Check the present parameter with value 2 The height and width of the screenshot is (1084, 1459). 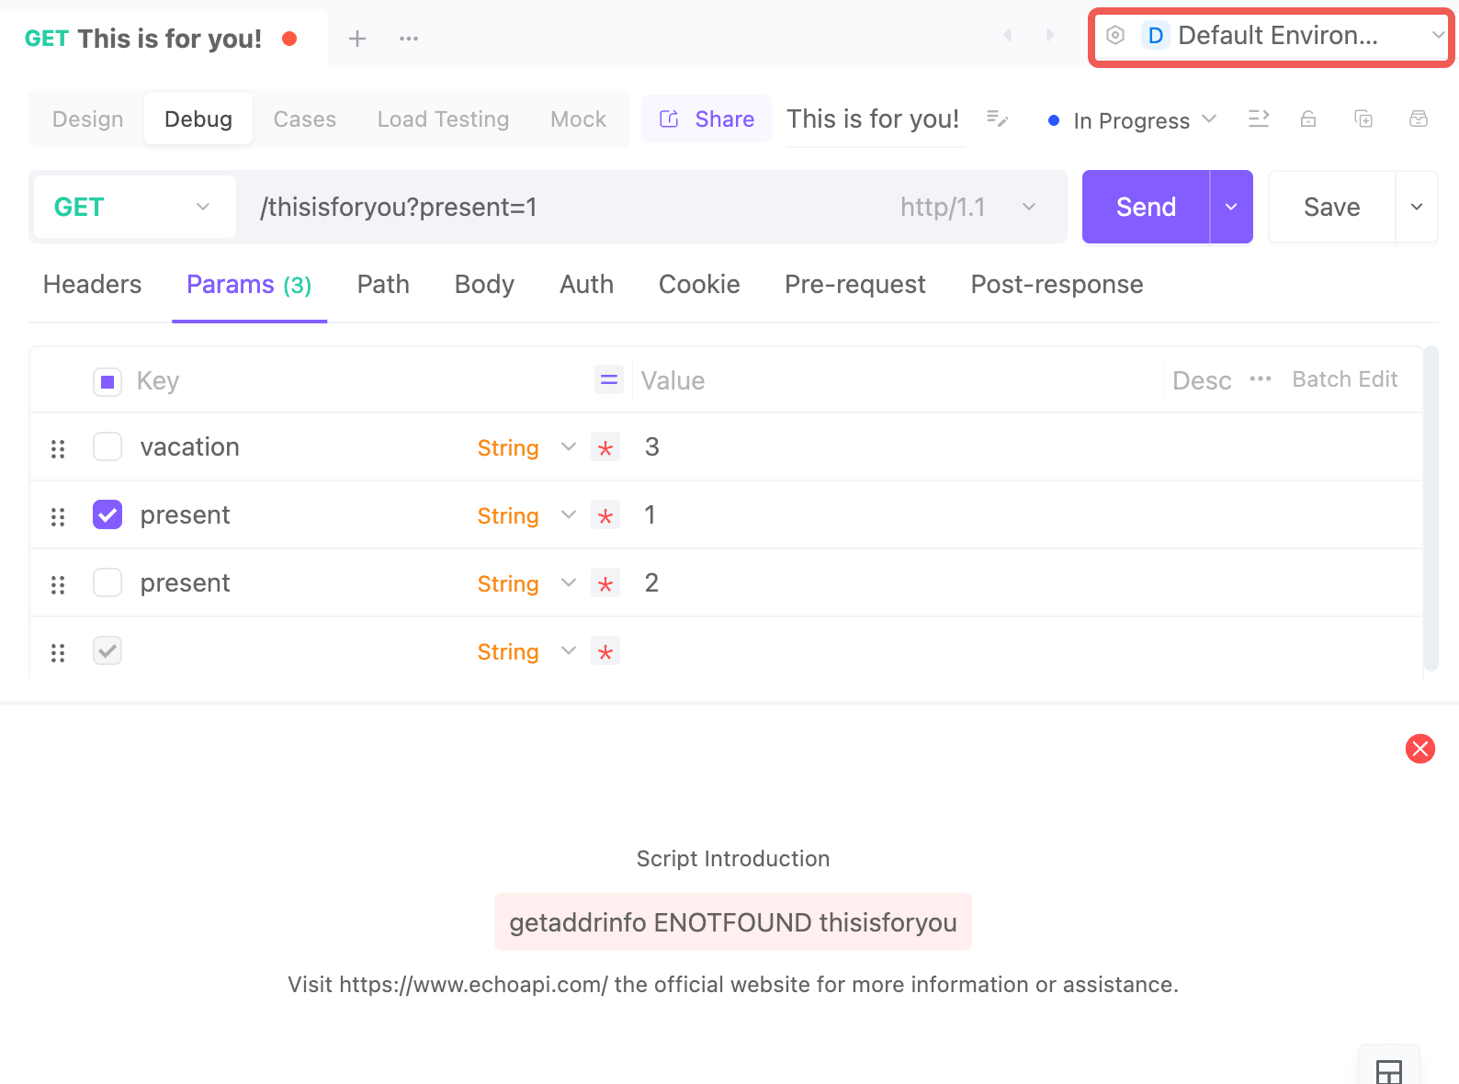click(x=107, y=582)
